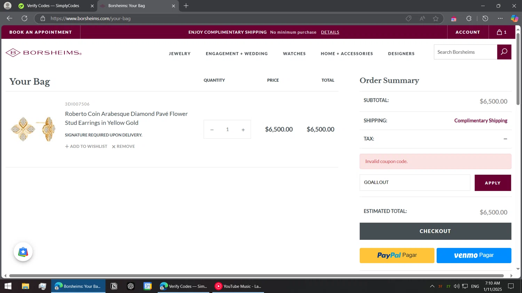The height and width of the screenshot is (293, 522).
Task: Click the Borsheims logo
Action: click(x=43, y=53)
